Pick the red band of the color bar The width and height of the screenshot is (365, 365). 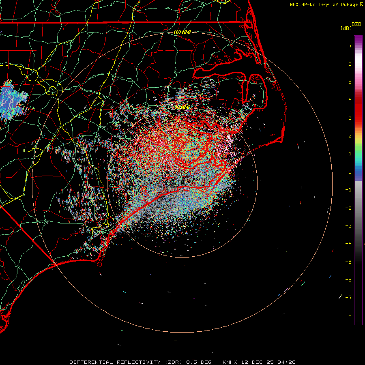358,109
